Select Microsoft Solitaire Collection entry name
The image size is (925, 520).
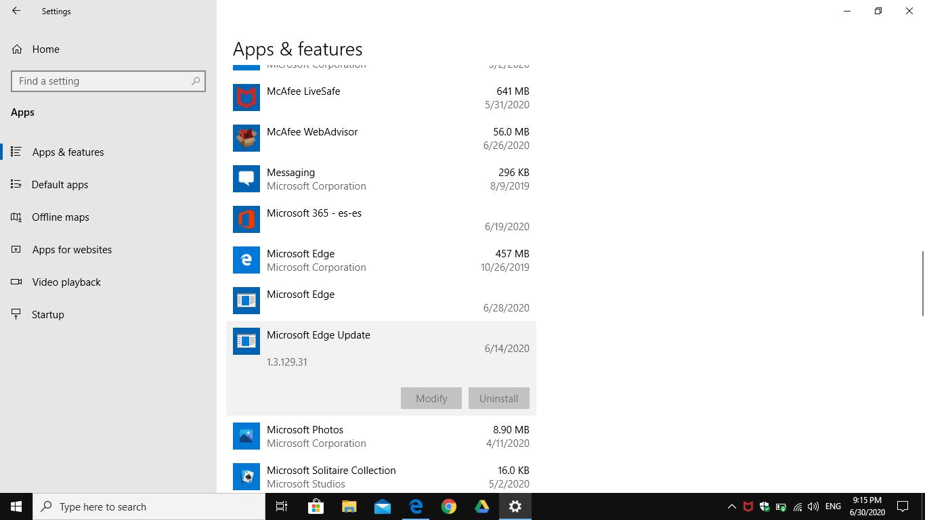coord(331,470)
